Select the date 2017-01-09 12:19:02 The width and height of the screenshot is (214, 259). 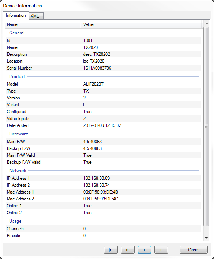(102, 125)
